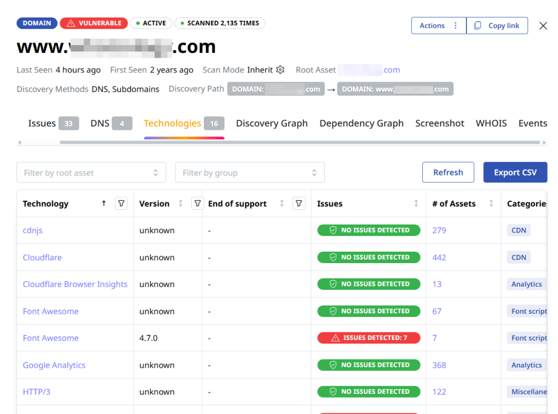The height and width of the screenshot is (414, 558).
Task: Click the Copy link clipboard icon
Action: tap(477, 26)
